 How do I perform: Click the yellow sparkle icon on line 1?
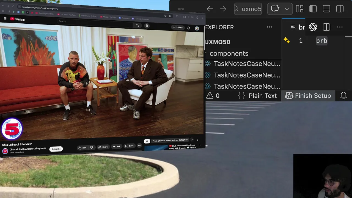coord(287,40)
